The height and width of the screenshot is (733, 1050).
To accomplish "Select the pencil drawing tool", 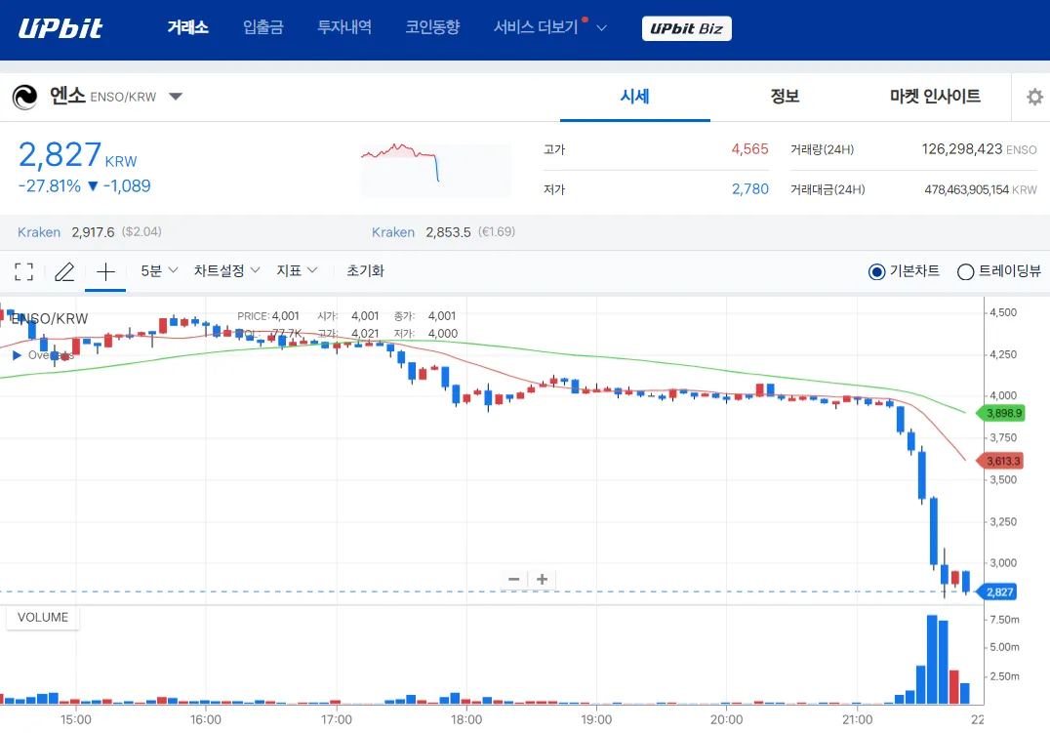I will [x=64, y=271].
